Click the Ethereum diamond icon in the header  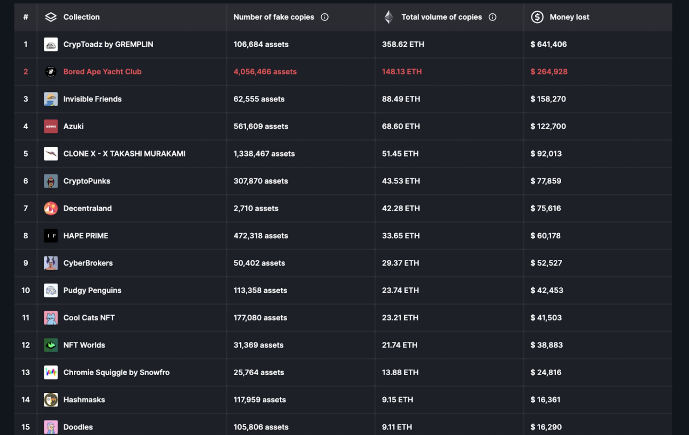coord(389,17)
